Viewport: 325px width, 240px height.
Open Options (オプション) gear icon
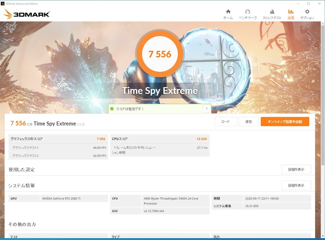(307, 12)
